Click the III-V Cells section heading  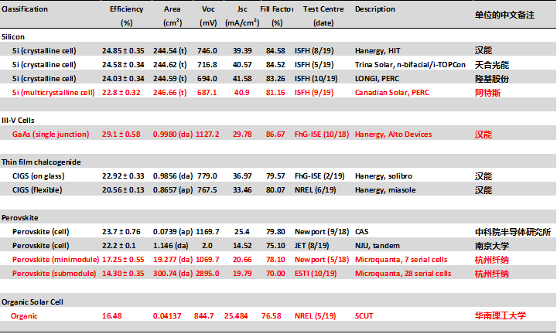(18, 121)
